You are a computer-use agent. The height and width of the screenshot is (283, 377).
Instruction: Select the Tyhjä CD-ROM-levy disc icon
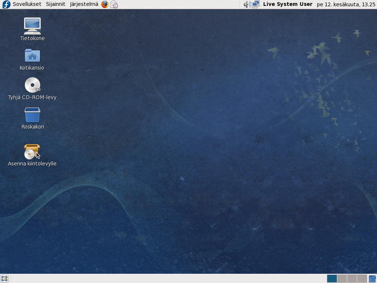click(x=32, y=85)
